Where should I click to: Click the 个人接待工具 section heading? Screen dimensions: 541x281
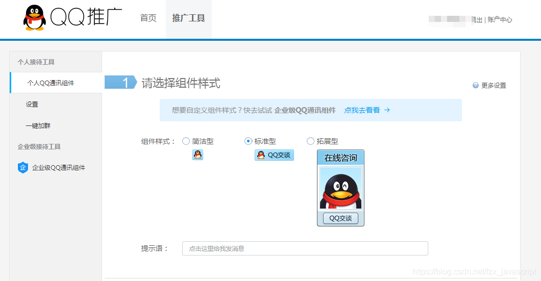pos(36,62)
